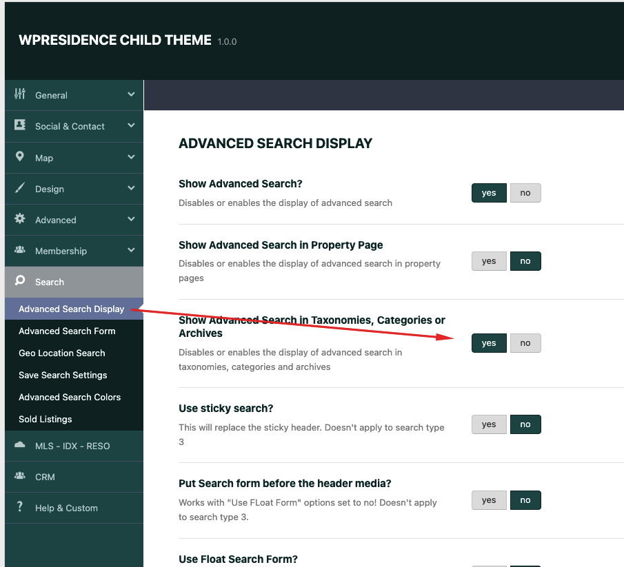Viewport: 624px width, 567px height.
Task: Click the Help & Custom question mark icon
Action: (20, 506)
